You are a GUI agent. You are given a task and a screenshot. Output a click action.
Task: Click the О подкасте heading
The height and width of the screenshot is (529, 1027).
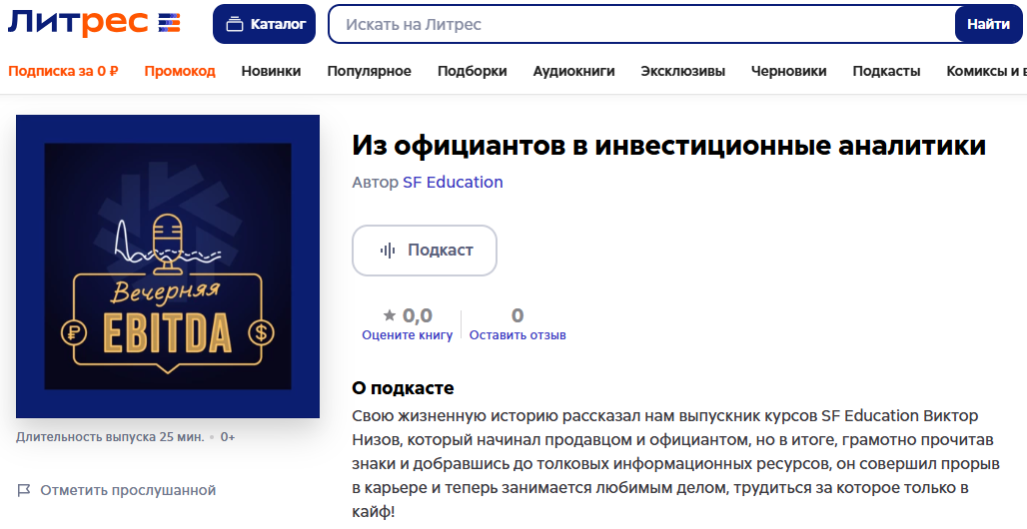pos(403,387)
